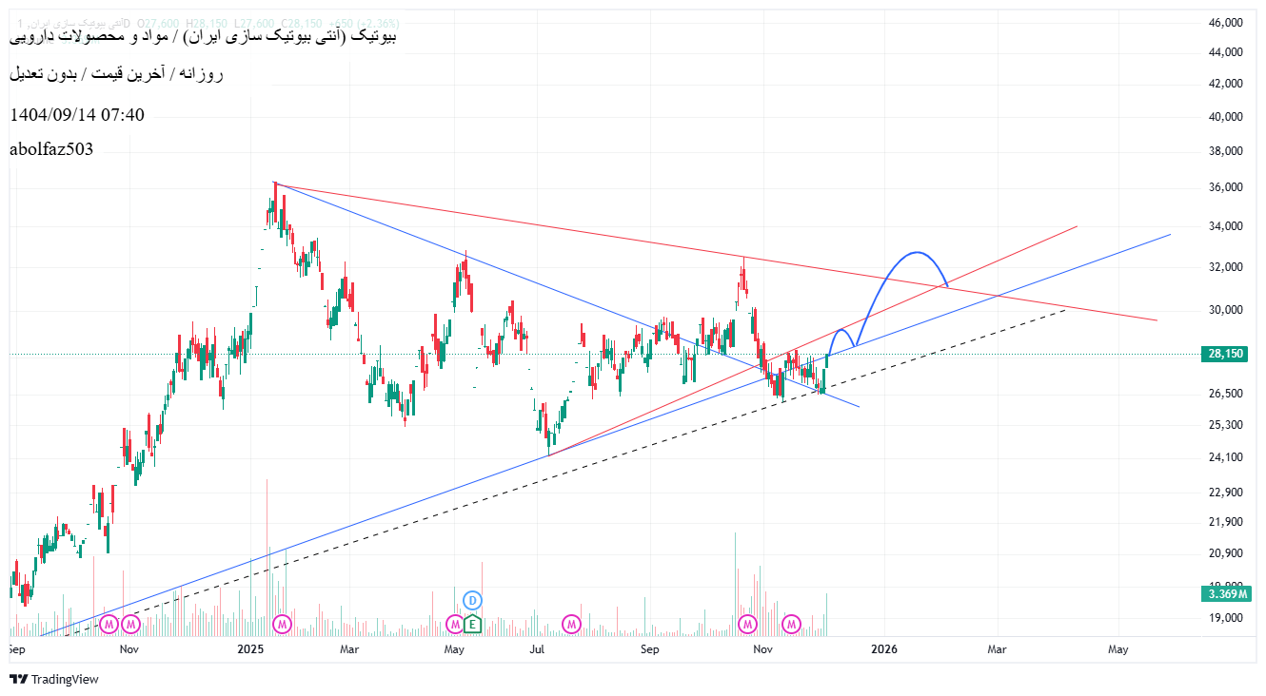The height and width of the screenshot is (696, 1266).
Task: Click the M marker below early 2025
Action: click(x=282, y=625)
